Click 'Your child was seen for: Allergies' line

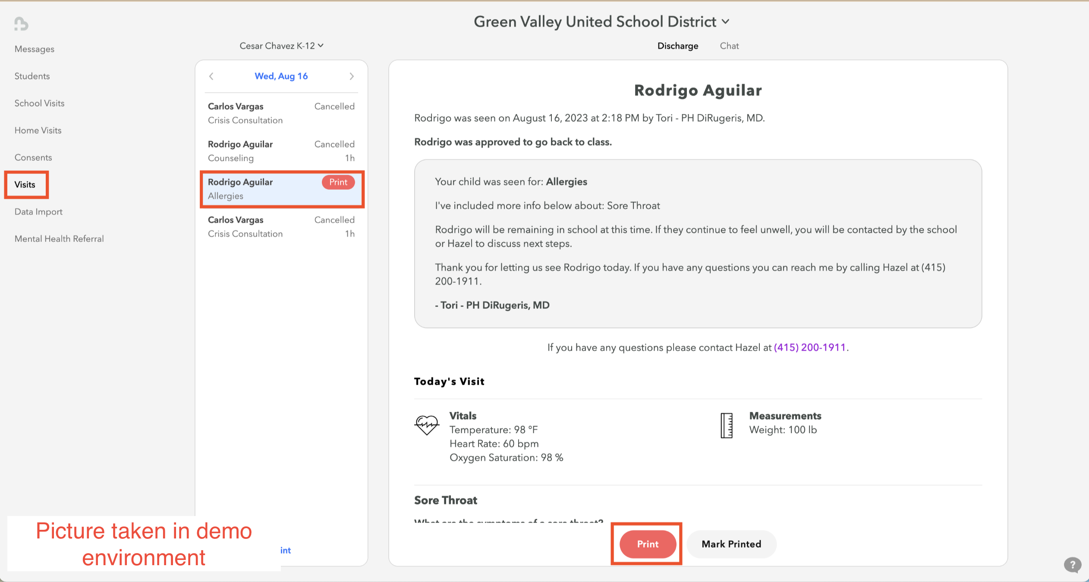click(x=511, y=182)
